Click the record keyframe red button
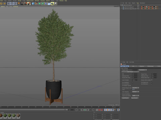This screenshot has width=161, height=120. tap(99, 110)
